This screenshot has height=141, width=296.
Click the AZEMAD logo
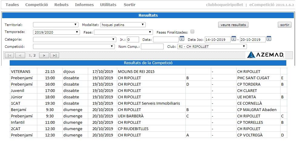[x=265, y=55]
